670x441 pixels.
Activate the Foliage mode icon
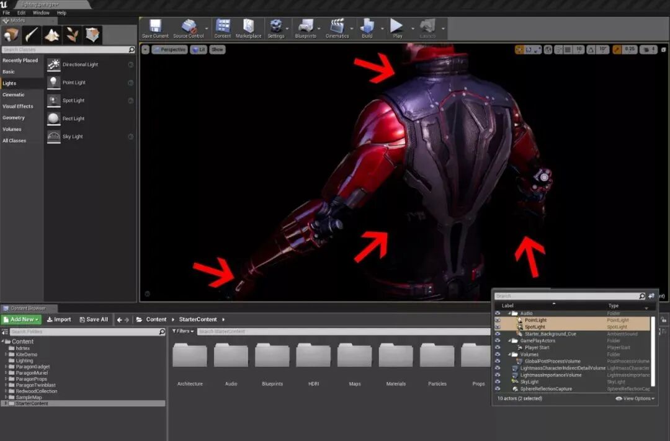pos(72,35)
